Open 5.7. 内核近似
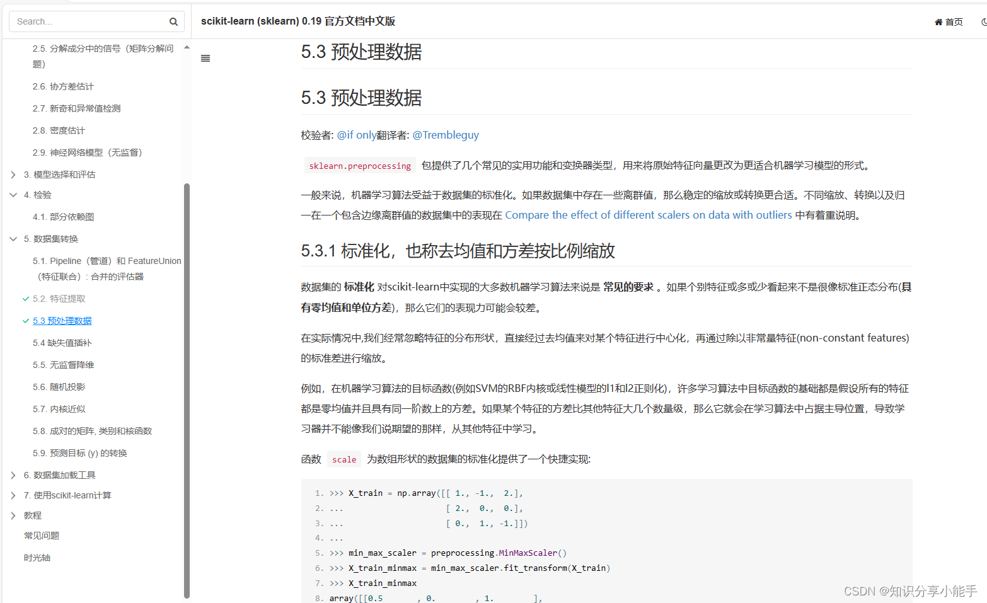The width and height of the screenshot is (987, 603). pos(59,409)
